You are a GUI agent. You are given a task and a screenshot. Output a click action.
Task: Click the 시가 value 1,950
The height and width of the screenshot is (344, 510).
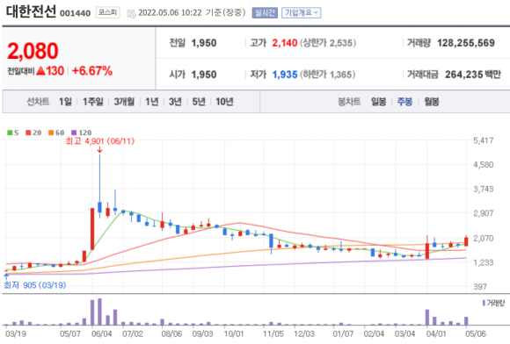204,75
